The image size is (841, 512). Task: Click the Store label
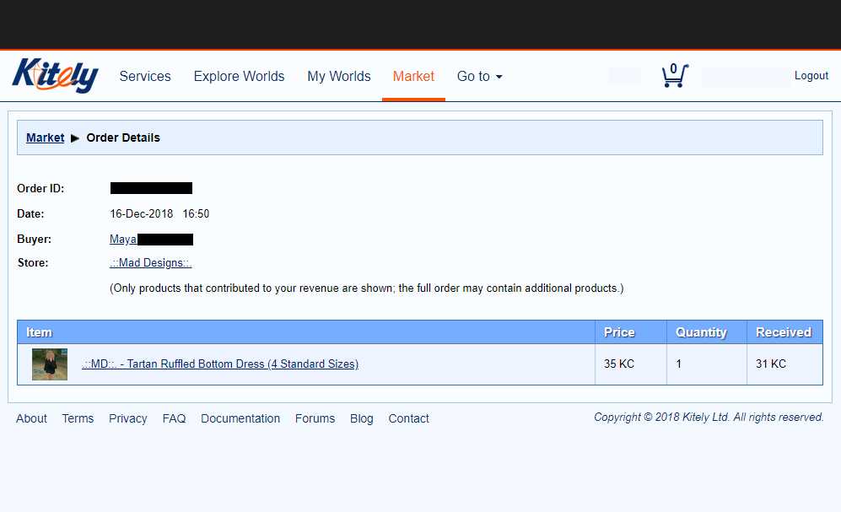33,262
